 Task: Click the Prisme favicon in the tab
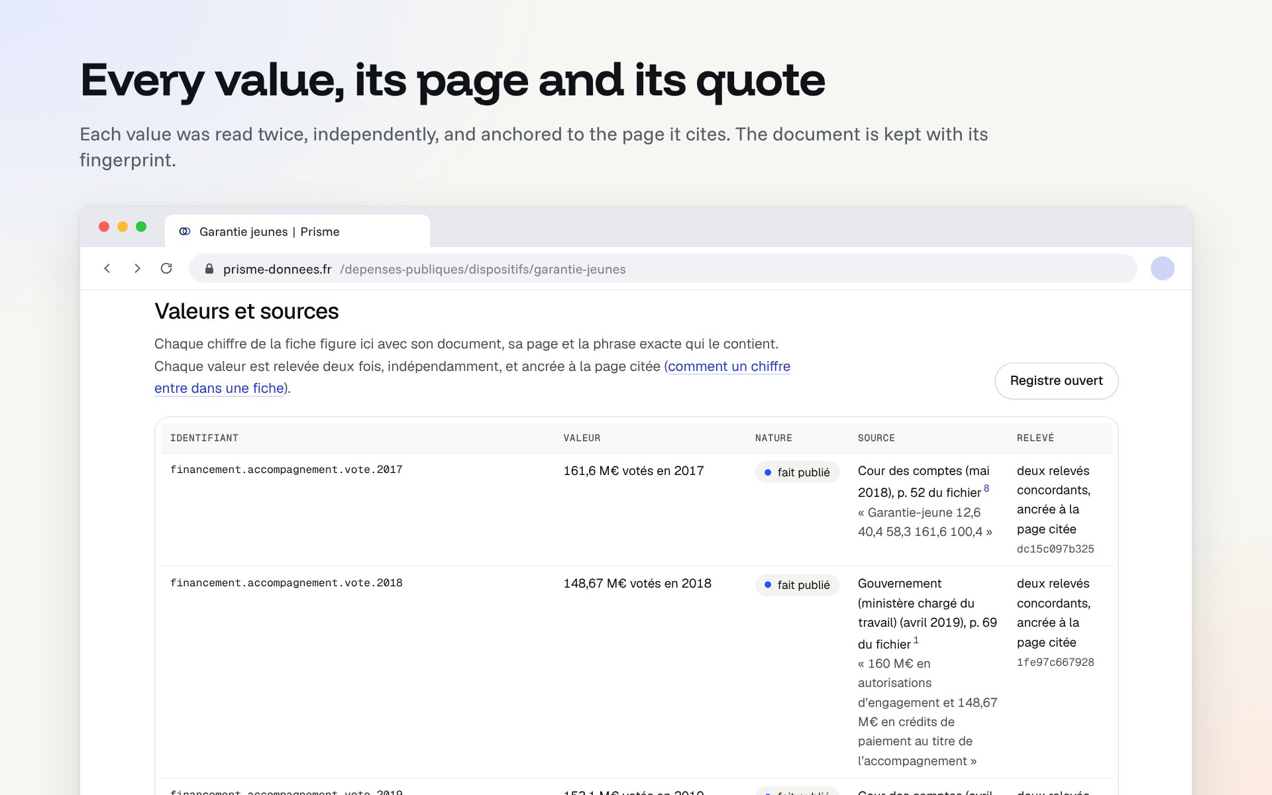(x=185, y=231)
